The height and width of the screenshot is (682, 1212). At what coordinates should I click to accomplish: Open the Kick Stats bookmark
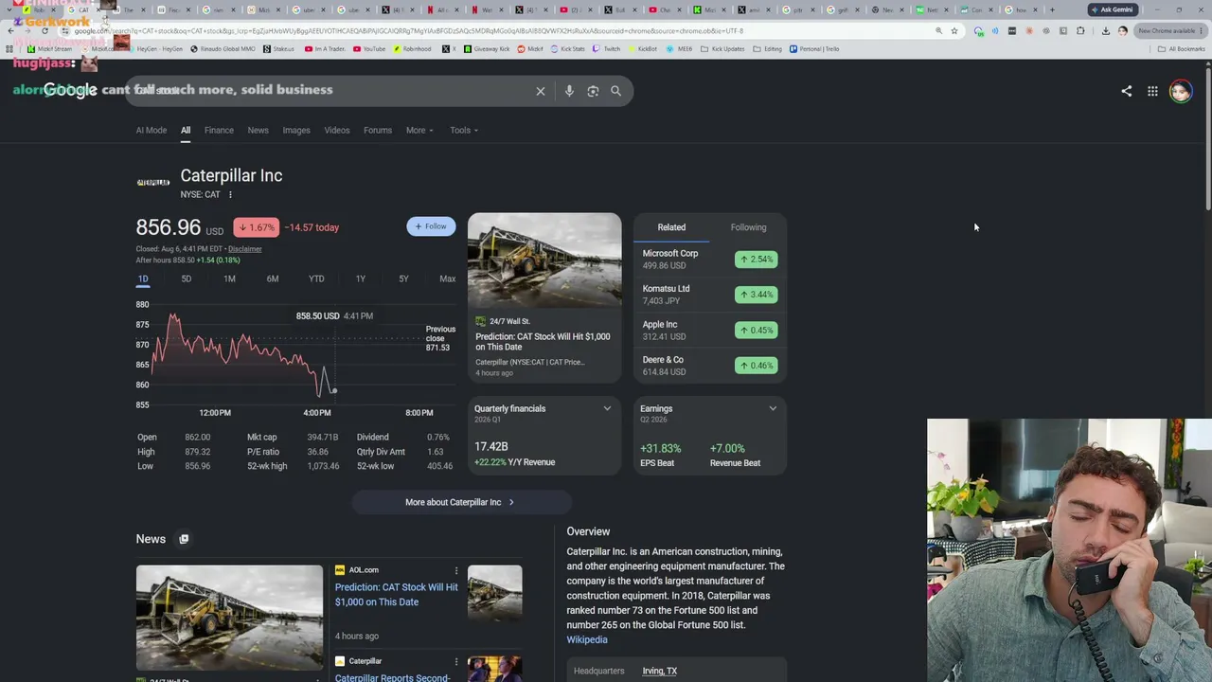pos(567,49)
